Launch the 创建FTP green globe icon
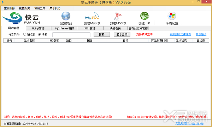The width and height of the screenshot is (212, 127). (145, 16)
